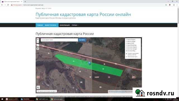Close the current browser tab
The image size is (179, 101).
pyautogui.click(x=22, y=2)
